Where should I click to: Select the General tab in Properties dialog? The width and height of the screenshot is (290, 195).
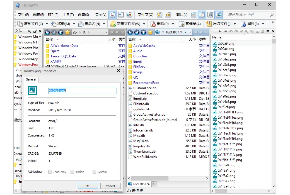point(31,79)
